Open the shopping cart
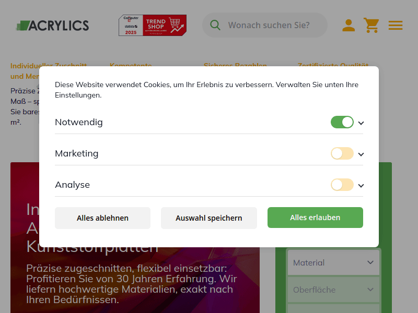This screenshot has height=313, width=418. point(371,25)
